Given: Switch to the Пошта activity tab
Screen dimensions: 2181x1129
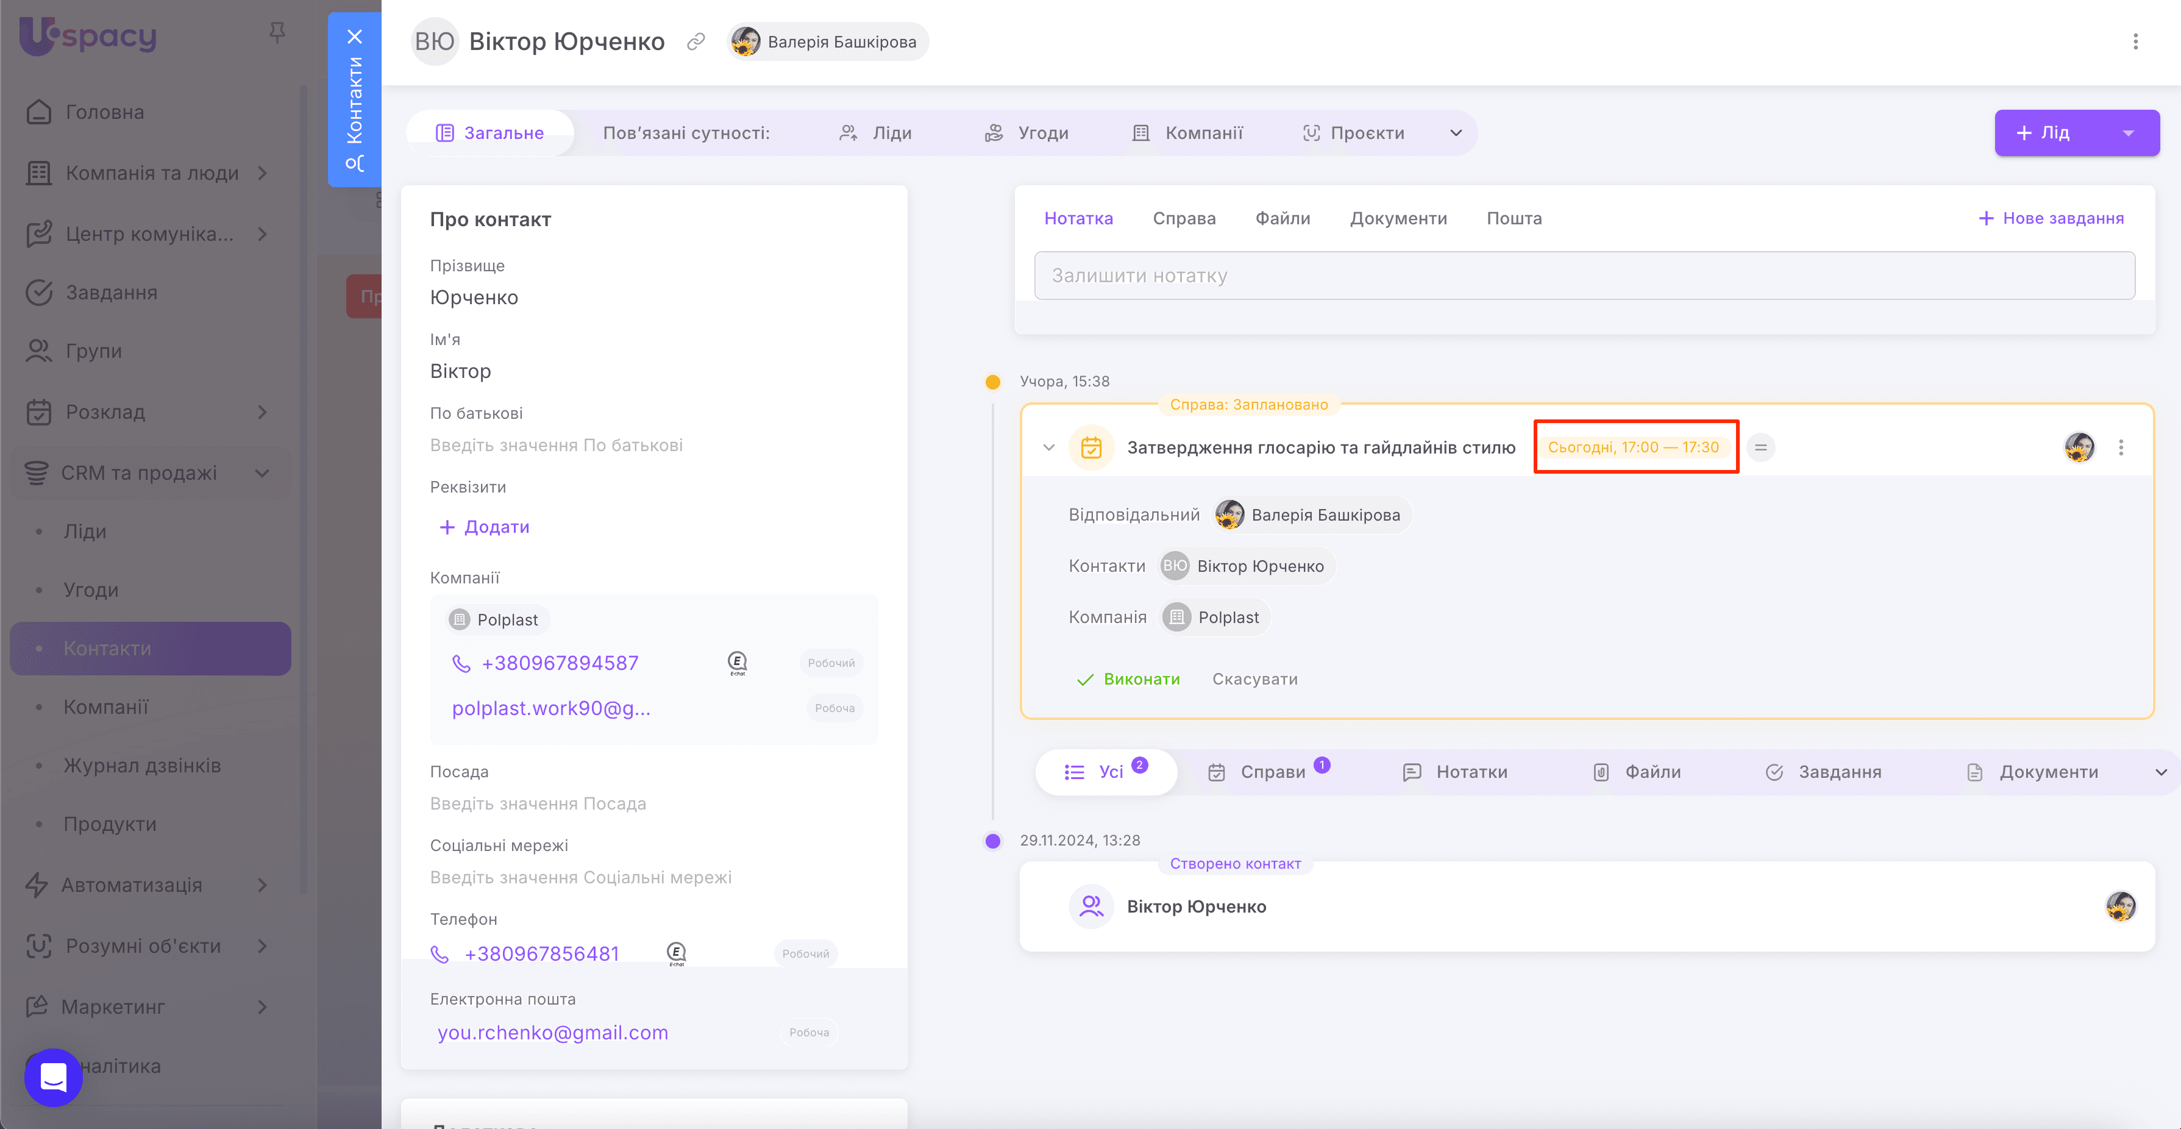Looking at the screenshot, I should pos(1515,218).
